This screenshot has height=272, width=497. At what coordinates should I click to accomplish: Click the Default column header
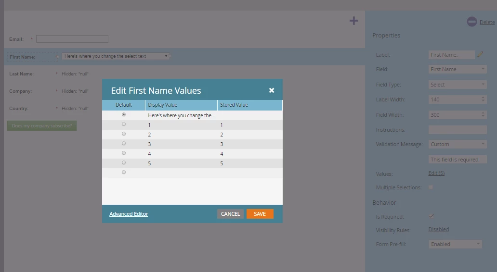[x=124, y=105]
